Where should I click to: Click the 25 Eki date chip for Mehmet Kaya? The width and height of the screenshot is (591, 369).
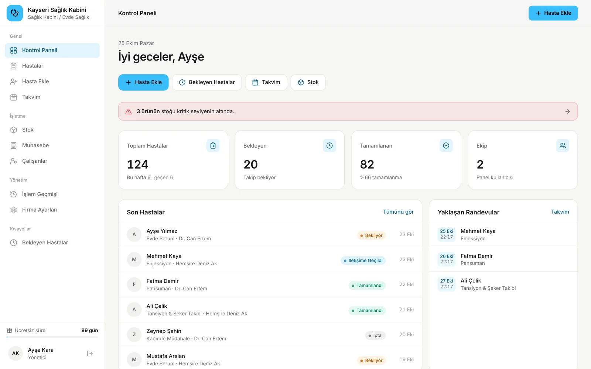447,234
